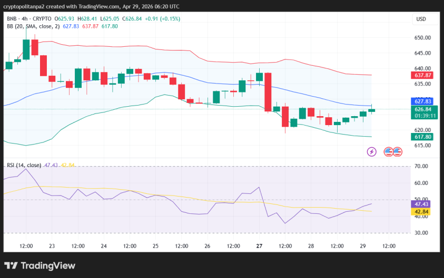The height and width of the screenshot is (278, 444).
Task: Click the 70.00 level on RSI scale
Action: (x=421, y=167)
